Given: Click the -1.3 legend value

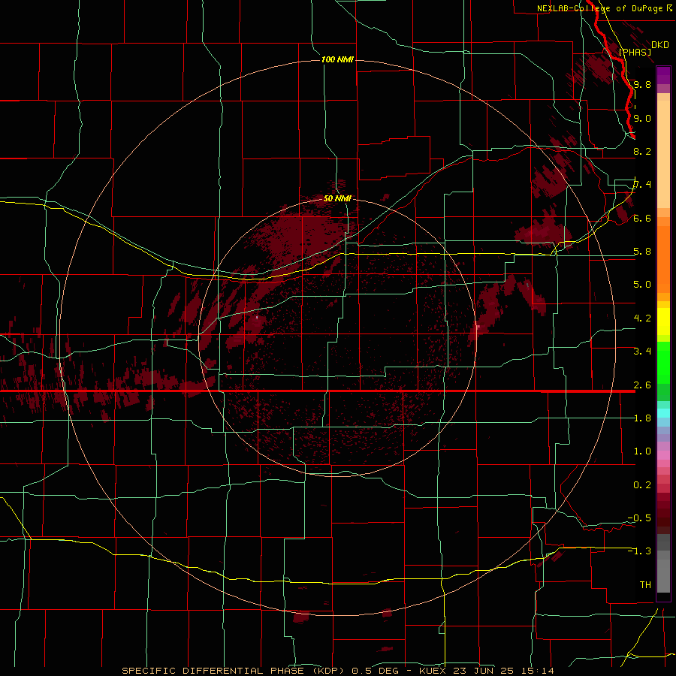Looking at the screenshot, I should click(x=639, y=551).
